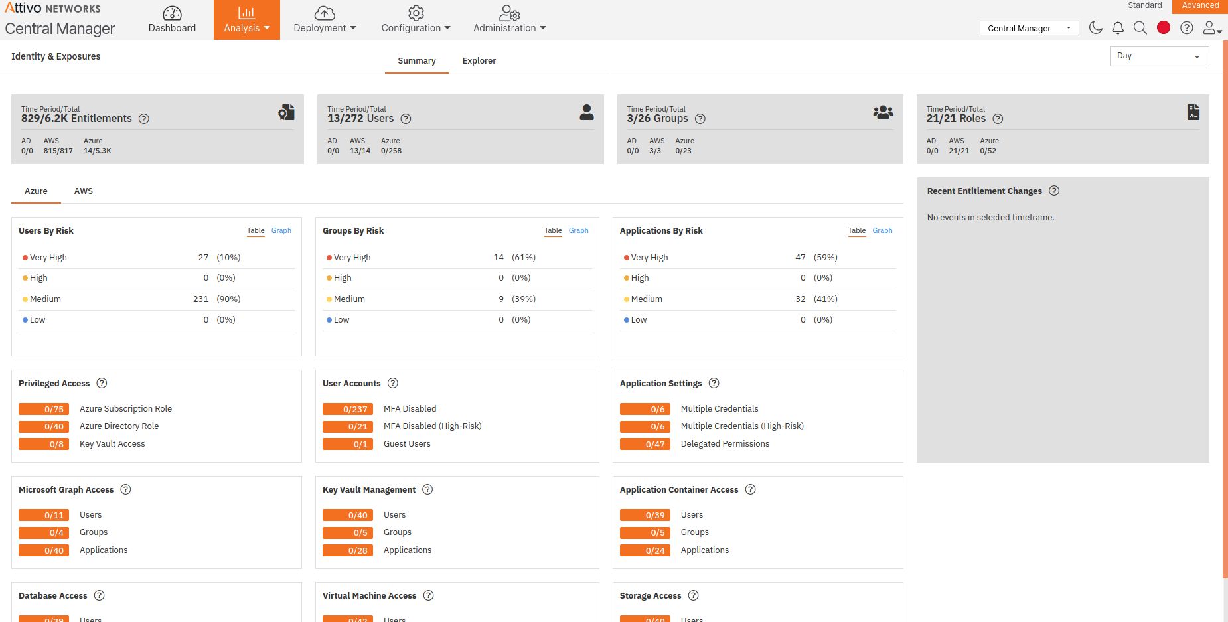
Task: Show Applications By Risk as Table
Action: [857, 230]
